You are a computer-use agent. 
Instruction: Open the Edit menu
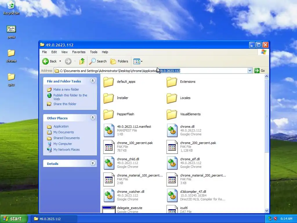pyautogui.click(x=54, y=52)
